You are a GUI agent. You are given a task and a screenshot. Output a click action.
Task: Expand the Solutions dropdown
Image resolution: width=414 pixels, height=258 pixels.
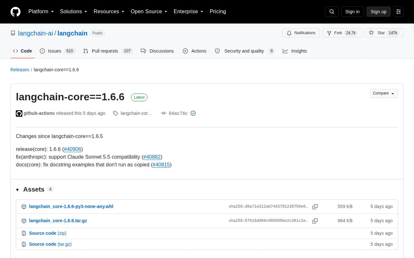click(x=74, y=12)
